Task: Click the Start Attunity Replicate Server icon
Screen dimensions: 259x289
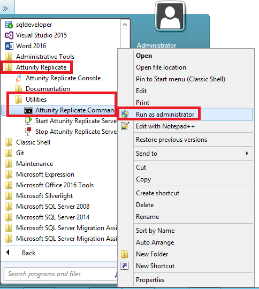Action: [x=28, y=121]
